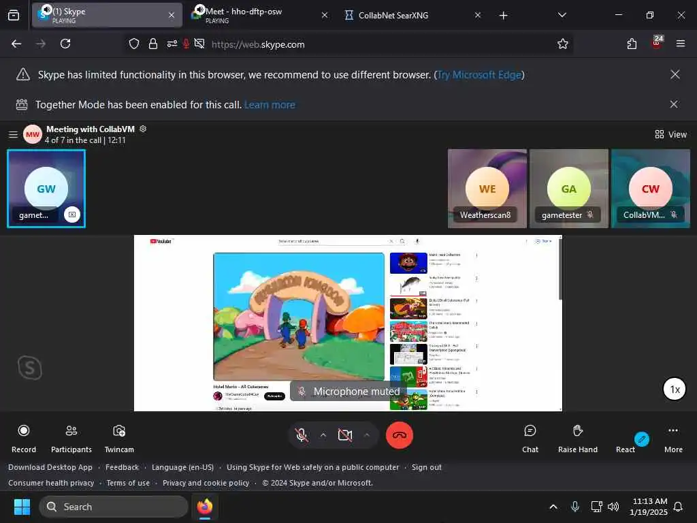This screenshot has height=523, width=697.
Task: Open Privacy and cookie policy link
Action: point(206,483)
